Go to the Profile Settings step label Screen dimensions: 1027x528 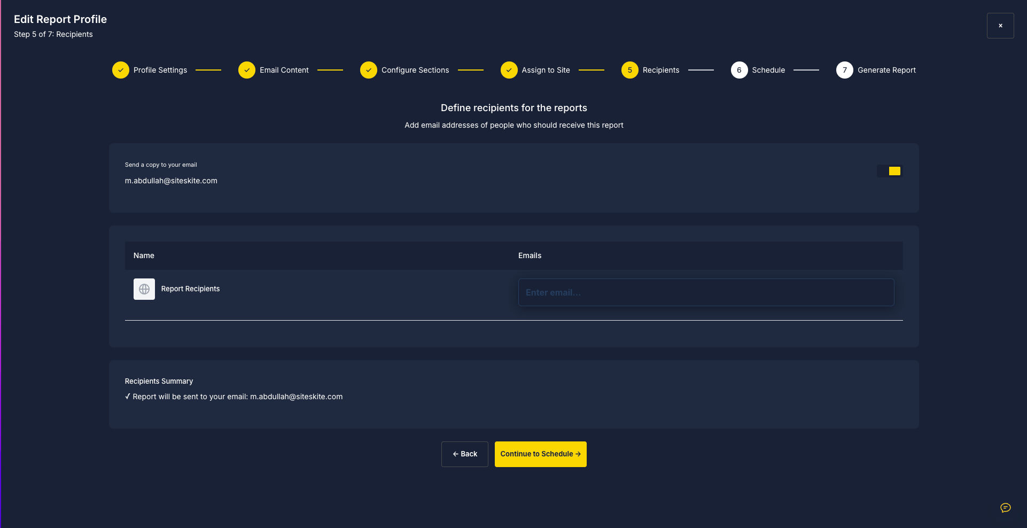click(160, 70)
